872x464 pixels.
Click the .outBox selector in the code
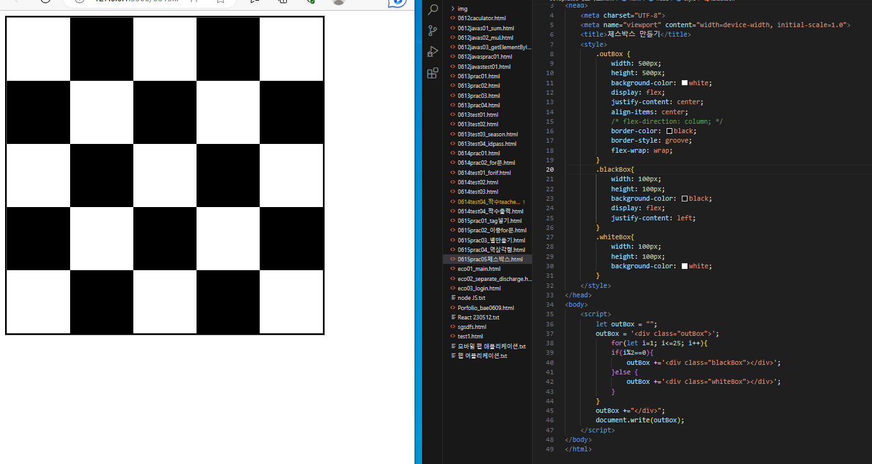[x=610, y=54]
